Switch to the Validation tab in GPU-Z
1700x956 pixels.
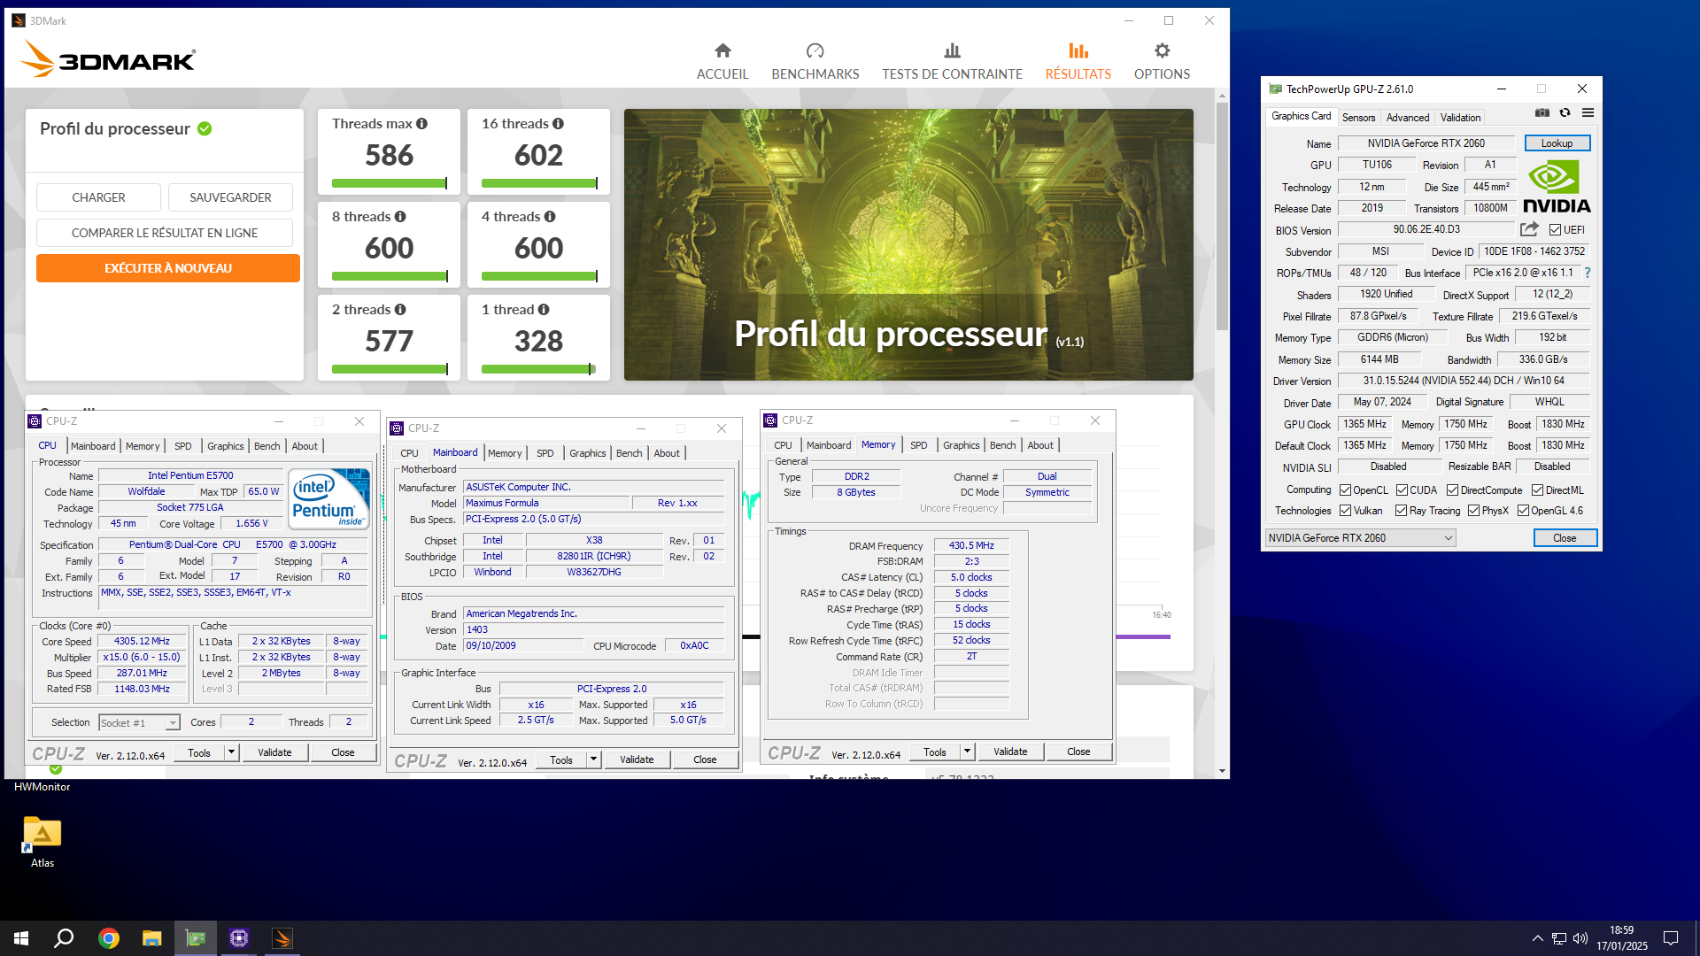pyautogui.click(x=1460, y=117)
